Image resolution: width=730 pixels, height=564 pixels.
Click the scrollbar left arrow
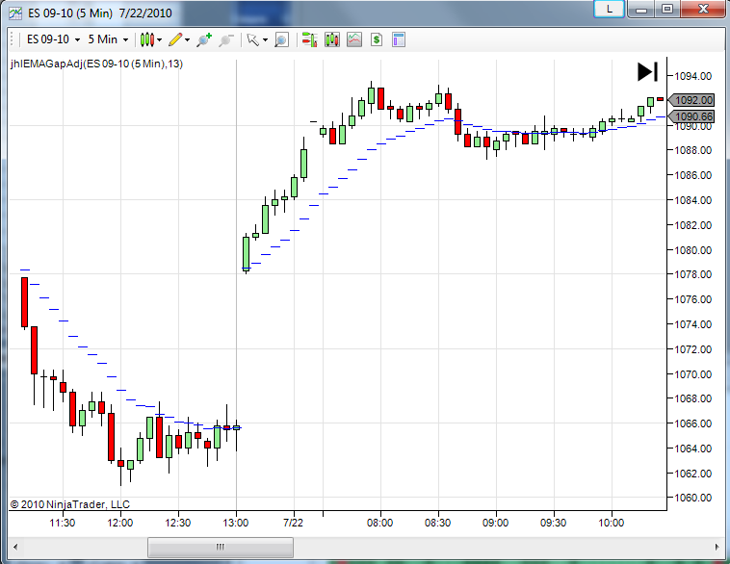[14, 547]
